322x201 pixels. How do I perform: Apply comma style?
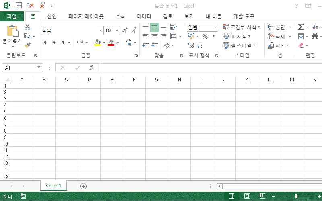(214, 36)
